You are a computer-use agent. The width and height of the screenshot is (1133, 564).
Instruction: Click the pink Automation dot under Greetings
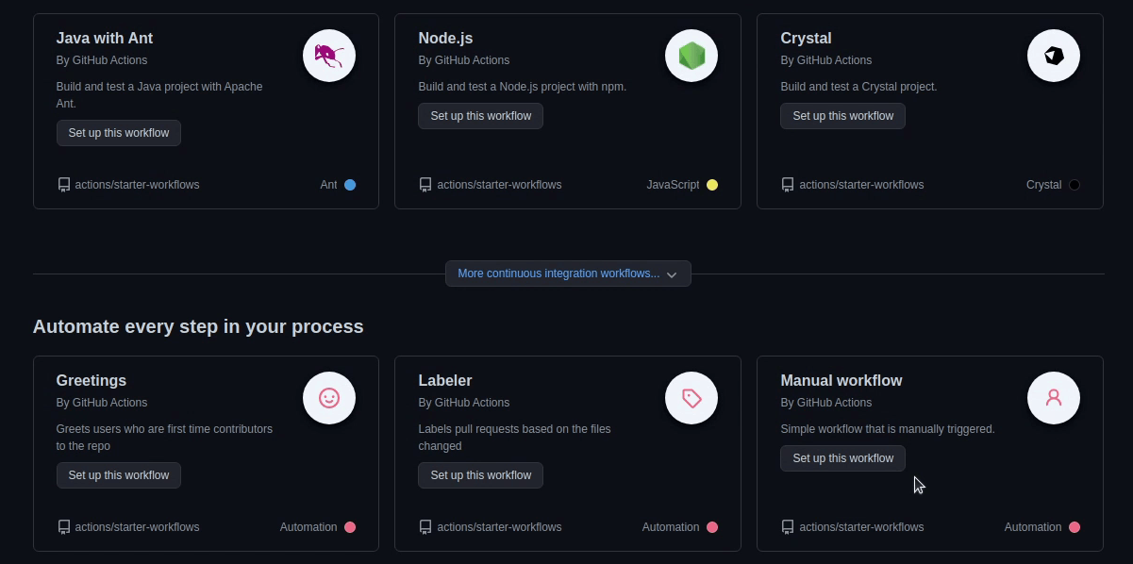click(x=350, y=527)
